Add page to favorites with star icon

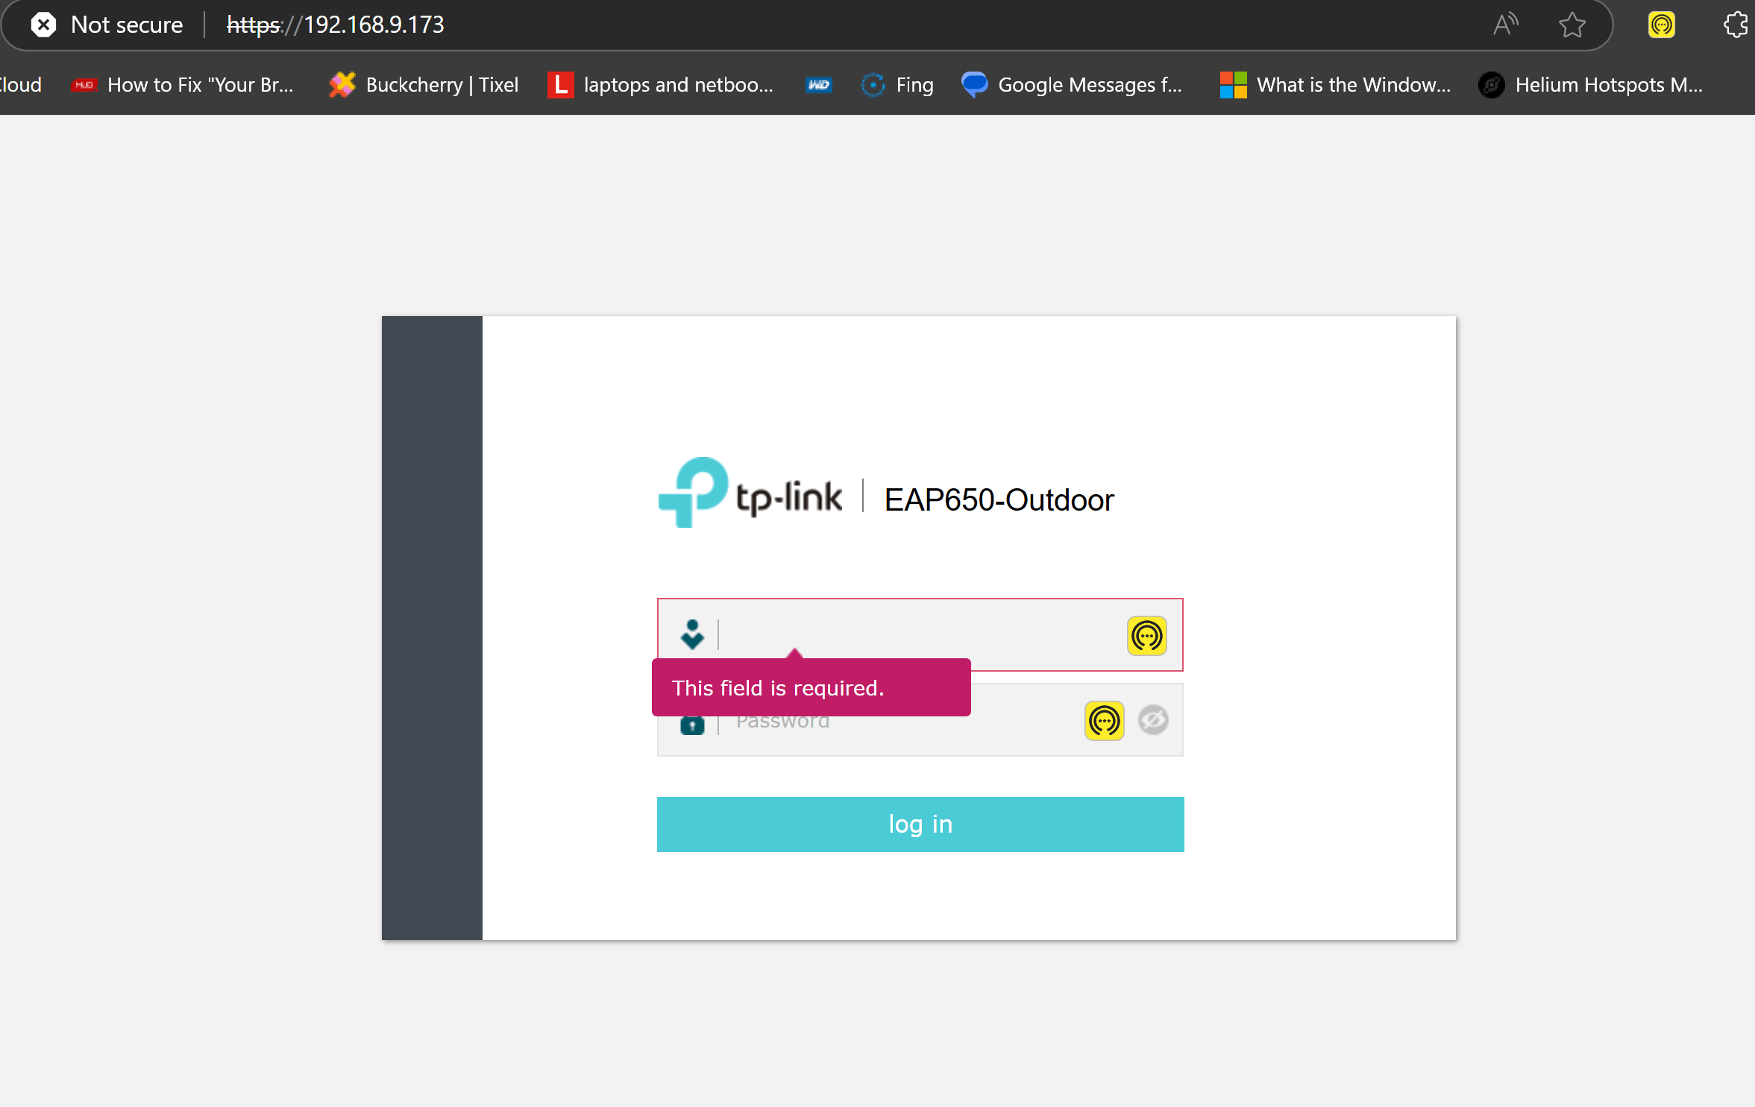coord(1572,25)
